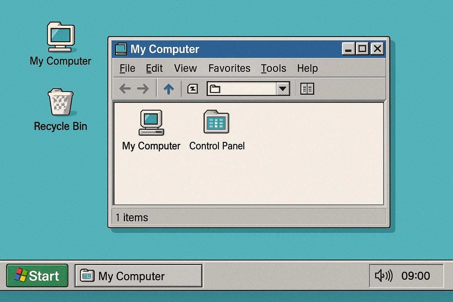Go forward with the right arrow
The height and width of the screenshot is (302, 453).
[x=143, y=88]
